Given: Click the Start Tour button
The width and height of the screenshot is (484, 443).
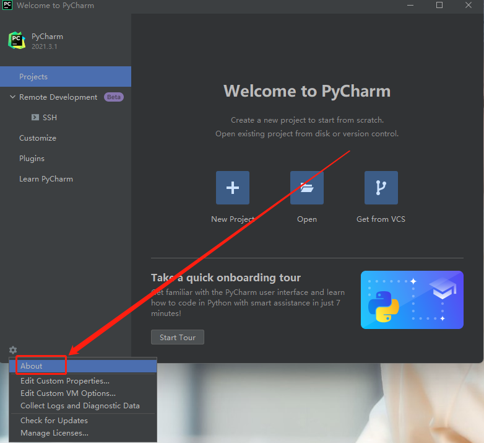Looking at the screenshot, I should [178, 337].
